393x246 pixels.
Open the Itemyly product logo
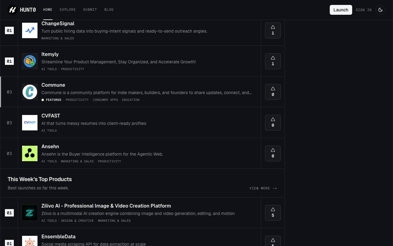(30, 61)
